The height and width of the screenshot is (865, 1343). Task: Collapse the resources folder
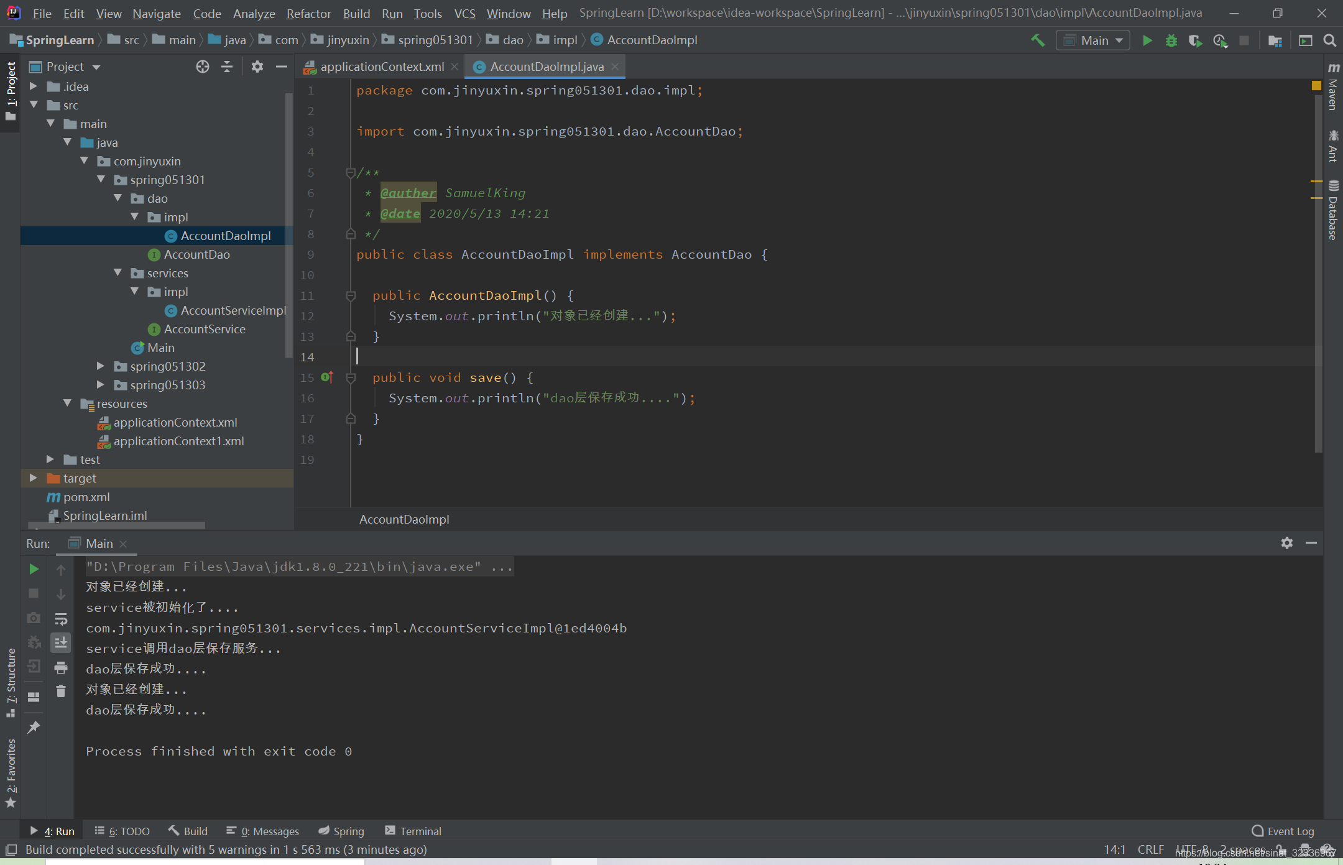[x=67, y=404]
